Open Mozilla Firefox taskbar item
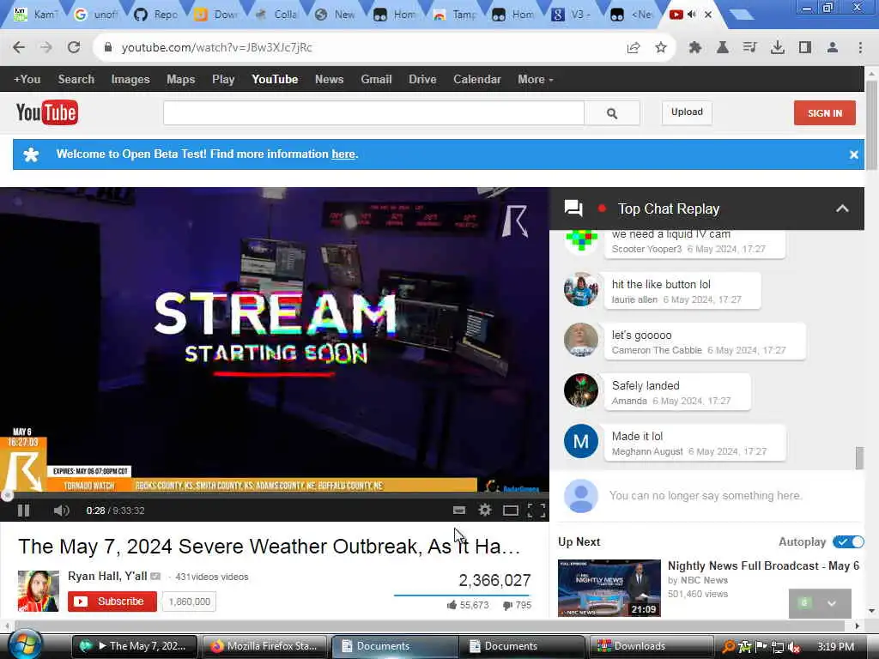879x659 pixels. [265, 646]
